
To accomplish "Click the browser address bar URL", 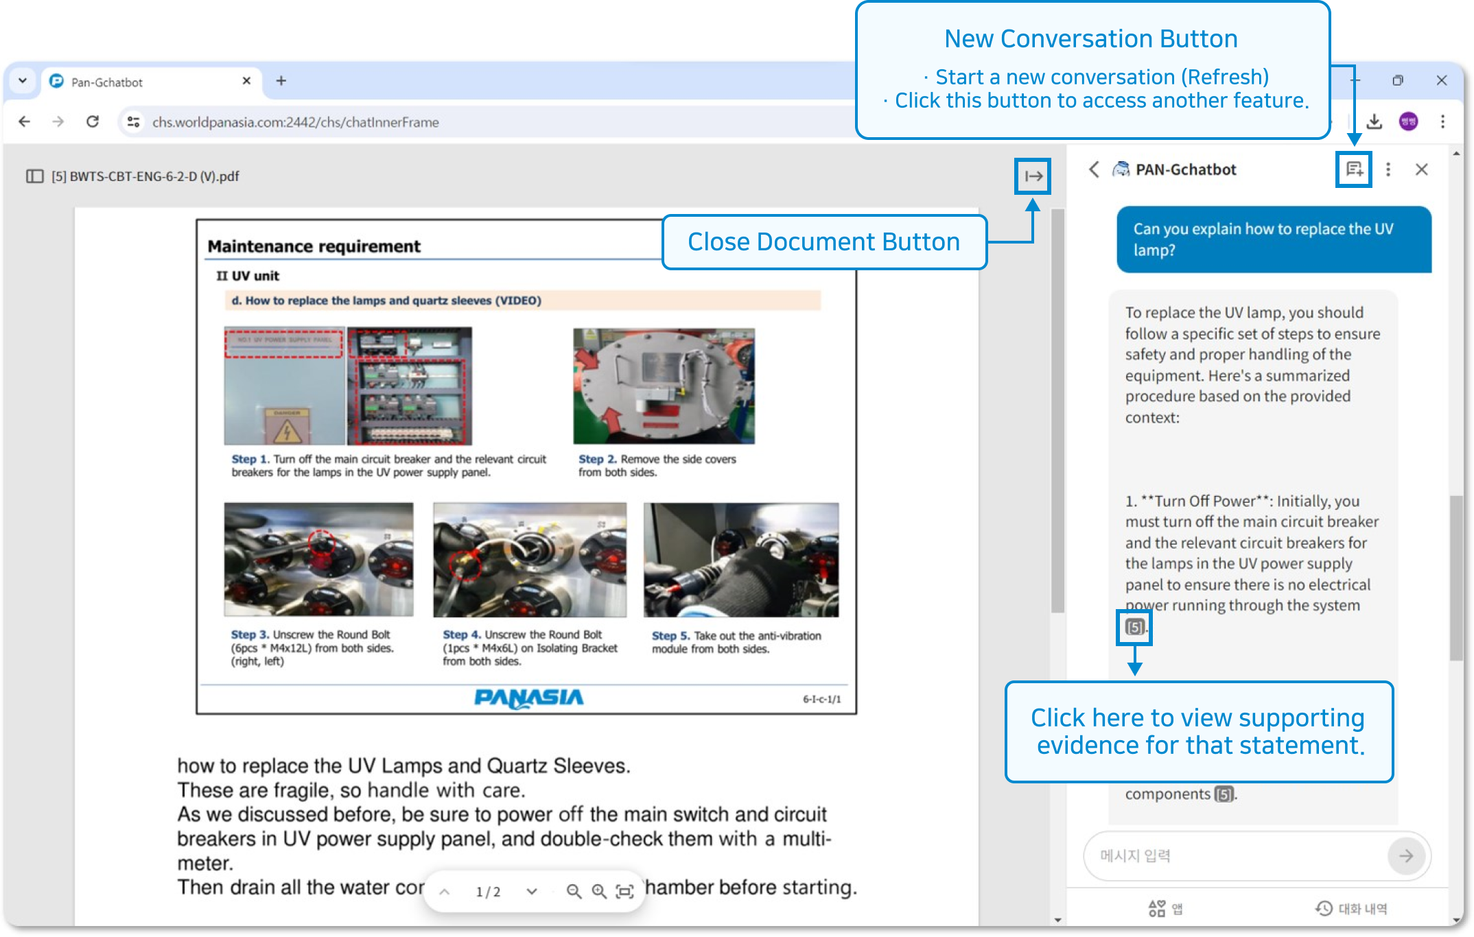I will tap(295, 122).
